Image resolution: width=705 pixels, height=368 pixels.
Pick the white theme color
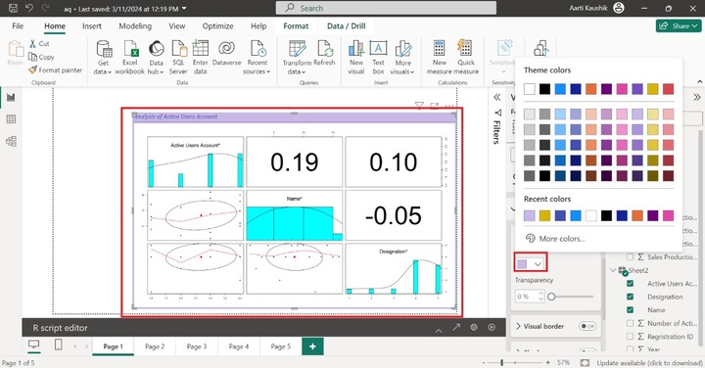530,89
